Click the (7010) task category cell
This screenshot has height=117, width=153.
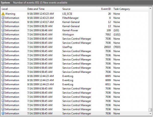pyautogui.click(x=117, y=47)
